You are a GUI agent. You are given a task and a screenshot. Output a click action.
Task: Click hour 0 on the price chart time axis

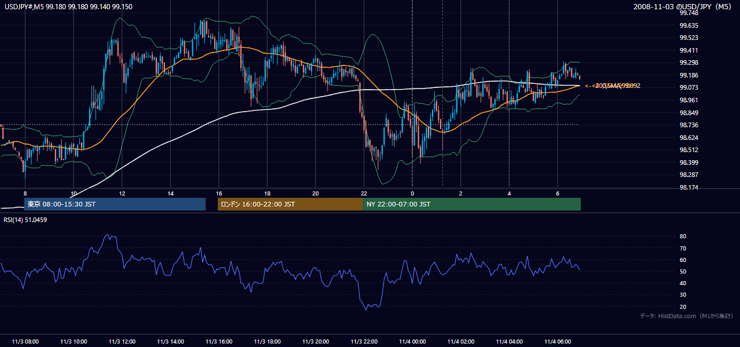pyautogui.click(x=412, y=193)
